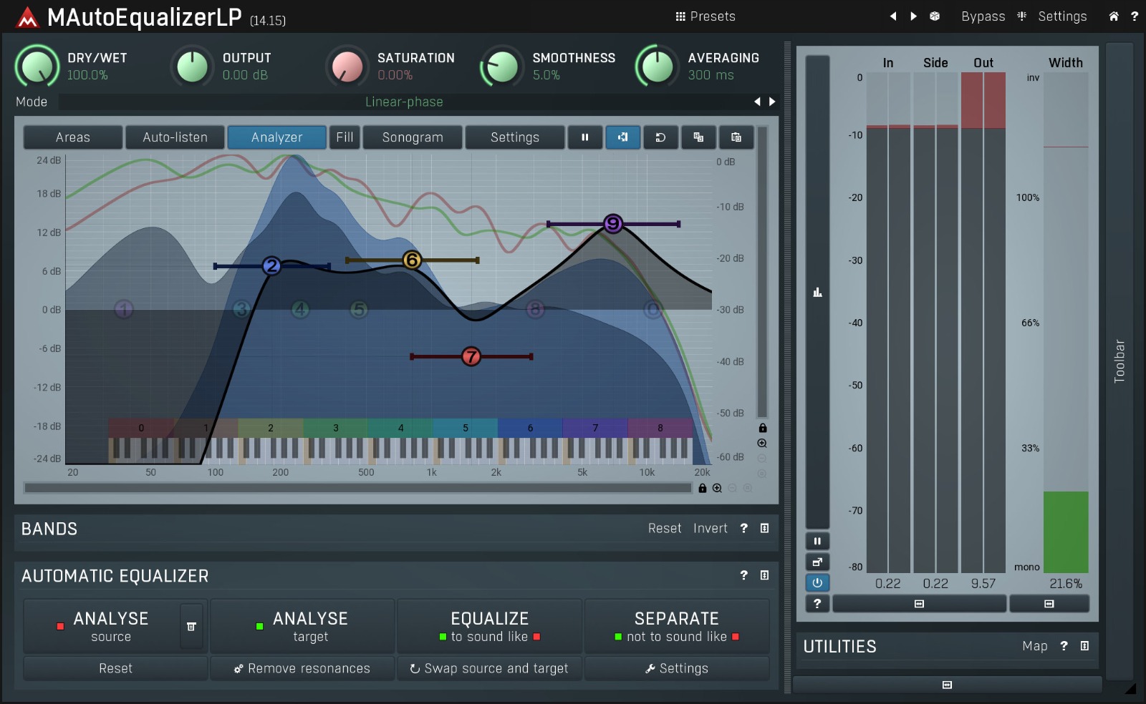Image resolution: width=1146 pixels, height=704 pixels.
Task: Click the home icon in the title bar
Action: coord(1113,16)
